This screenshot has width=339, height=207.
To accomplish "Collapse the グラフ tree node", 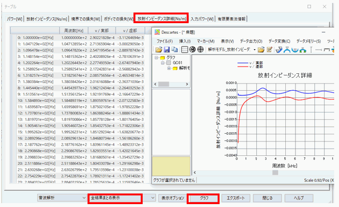I will [x=157, y=57].
